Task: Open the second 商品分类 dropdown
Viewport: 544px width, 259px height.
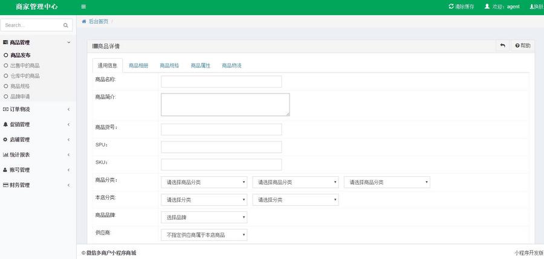Action: [296, 182]
